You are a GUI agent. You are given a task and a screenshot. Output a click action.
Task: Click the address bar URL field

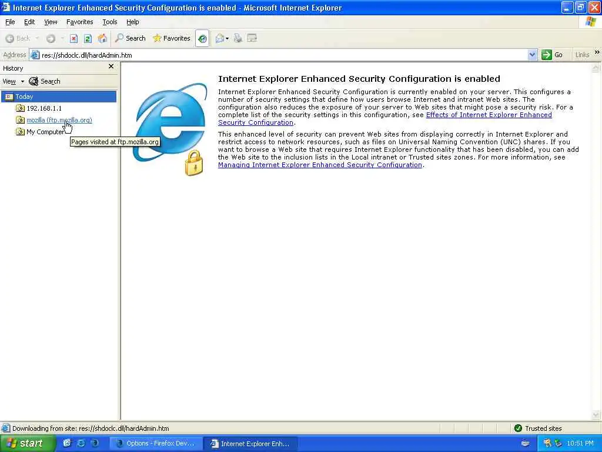click(x=283, y=55)
